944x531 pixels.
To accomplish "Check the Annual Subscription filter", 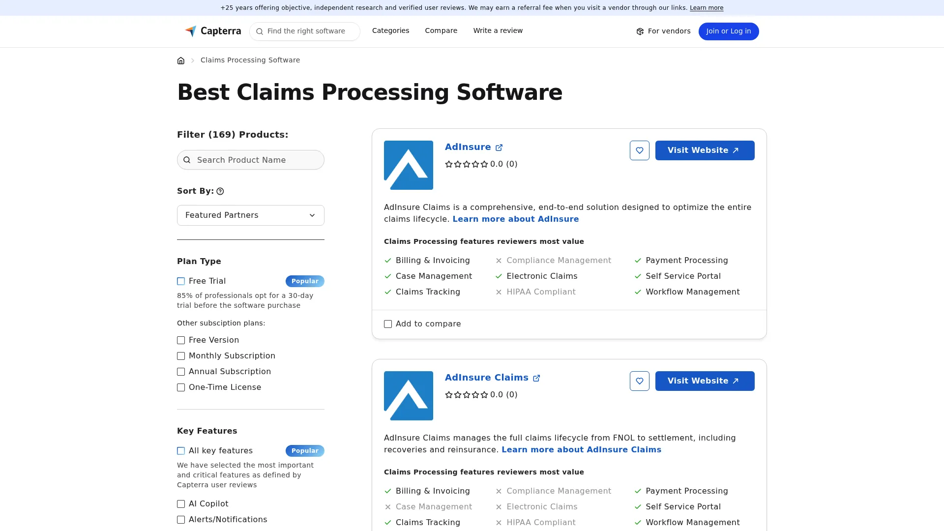I will point(181,372).
